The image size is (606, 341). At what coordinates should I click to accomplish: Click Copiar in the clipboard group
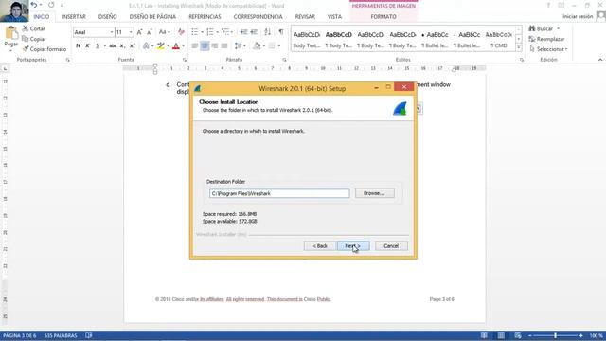click(34, 39)
